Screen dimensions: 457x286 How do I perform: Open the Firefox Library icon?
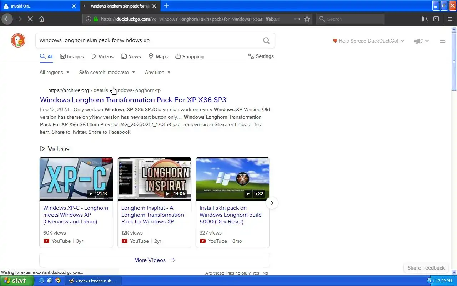pos(425,19)
